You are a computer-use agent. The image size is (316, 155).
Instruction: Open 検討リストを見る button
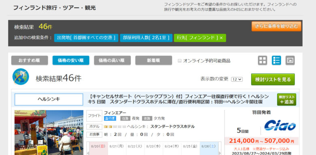click(273, 79)
